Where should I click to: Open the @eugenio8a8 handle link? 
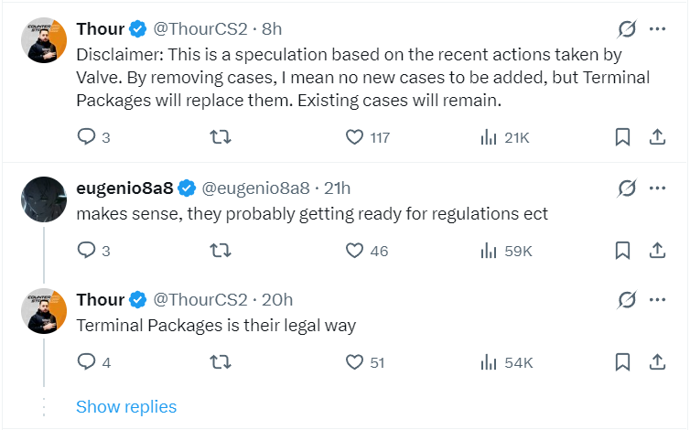pyautogui.click(x=254, y=189)
